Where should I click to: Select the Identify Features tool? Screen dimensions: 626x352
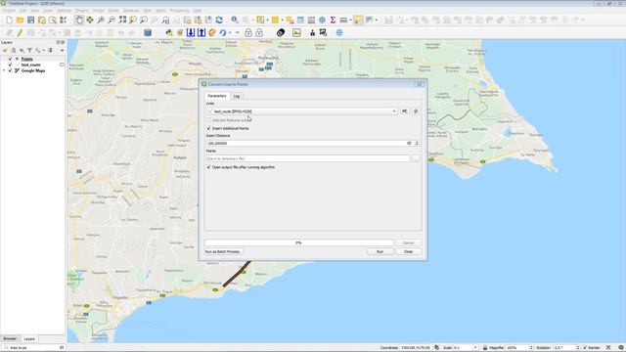coord(235,20)
